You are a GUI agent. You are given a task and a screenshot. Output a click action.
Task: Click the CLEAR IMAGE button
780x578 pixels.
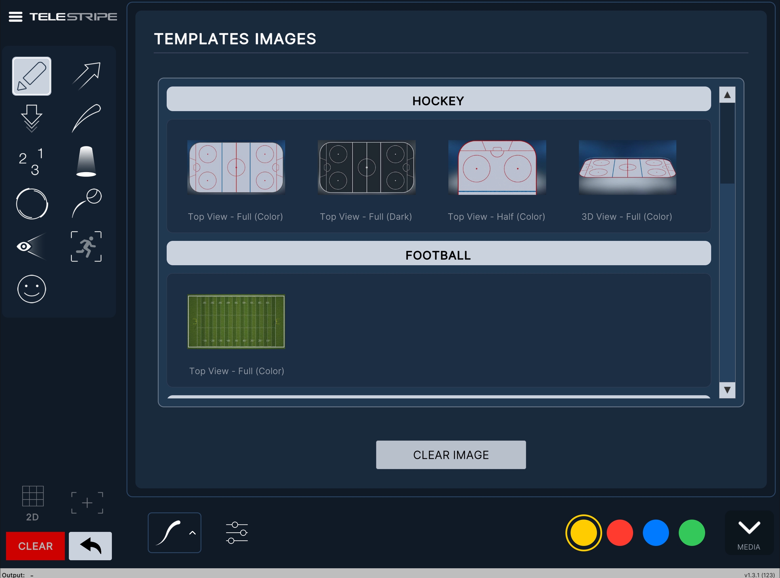pyautogui.click(x=451, y=455)
